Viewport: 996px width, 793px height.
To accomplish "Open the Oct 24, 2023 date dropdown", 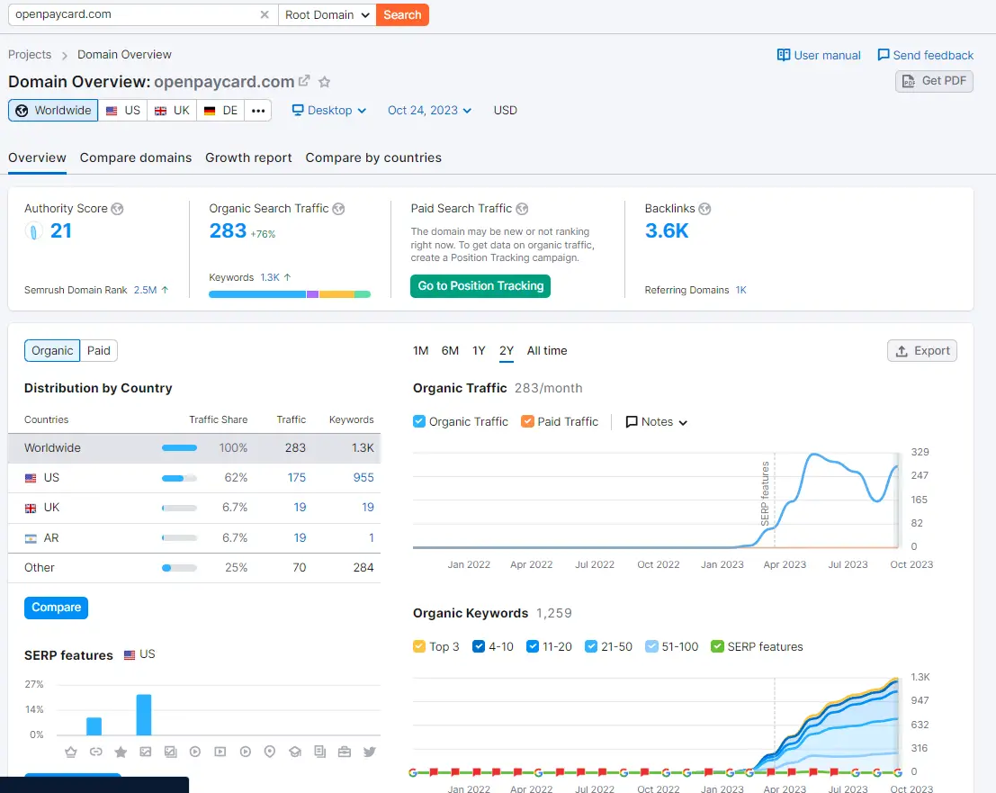I will [429, 110].
